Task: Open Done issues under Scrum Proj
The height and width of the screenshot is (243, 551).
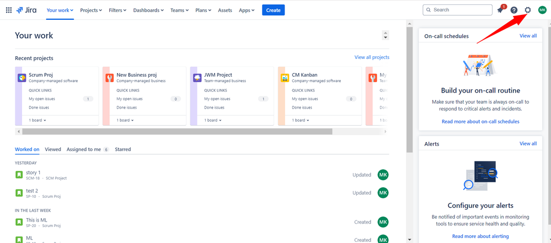Action: click(x=39, y=107)
